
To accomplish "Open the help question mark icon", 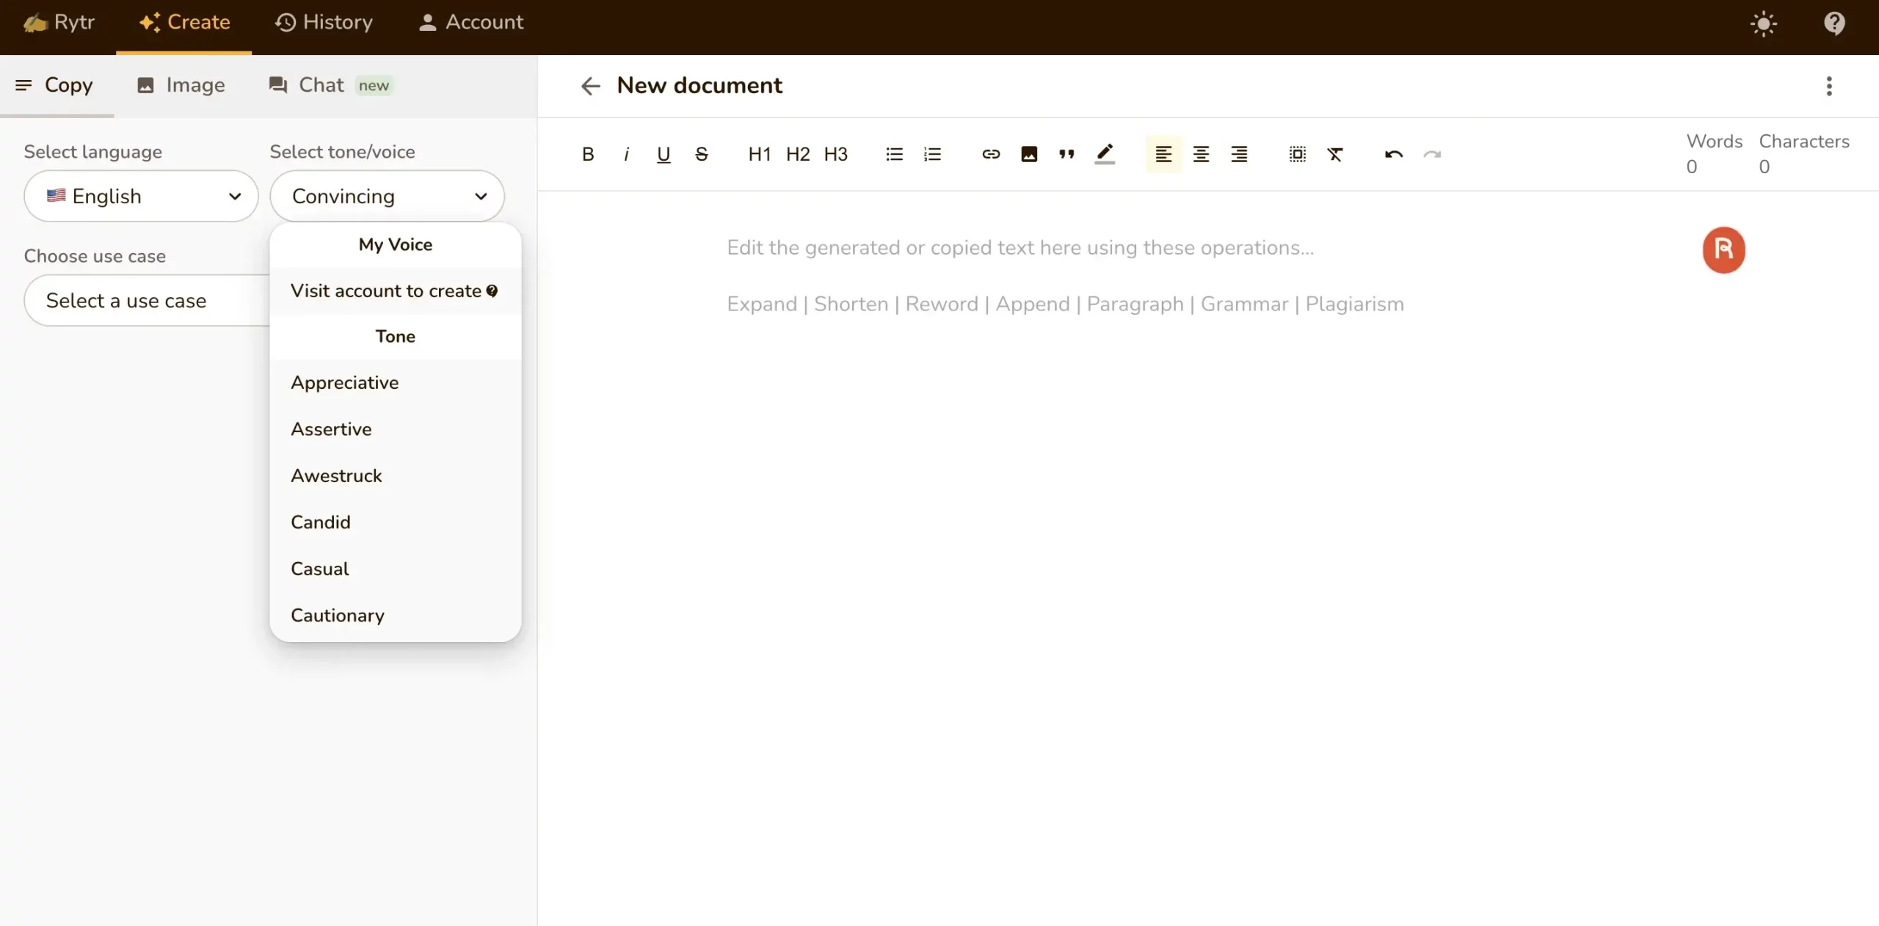I will [x=1834, y=23].
